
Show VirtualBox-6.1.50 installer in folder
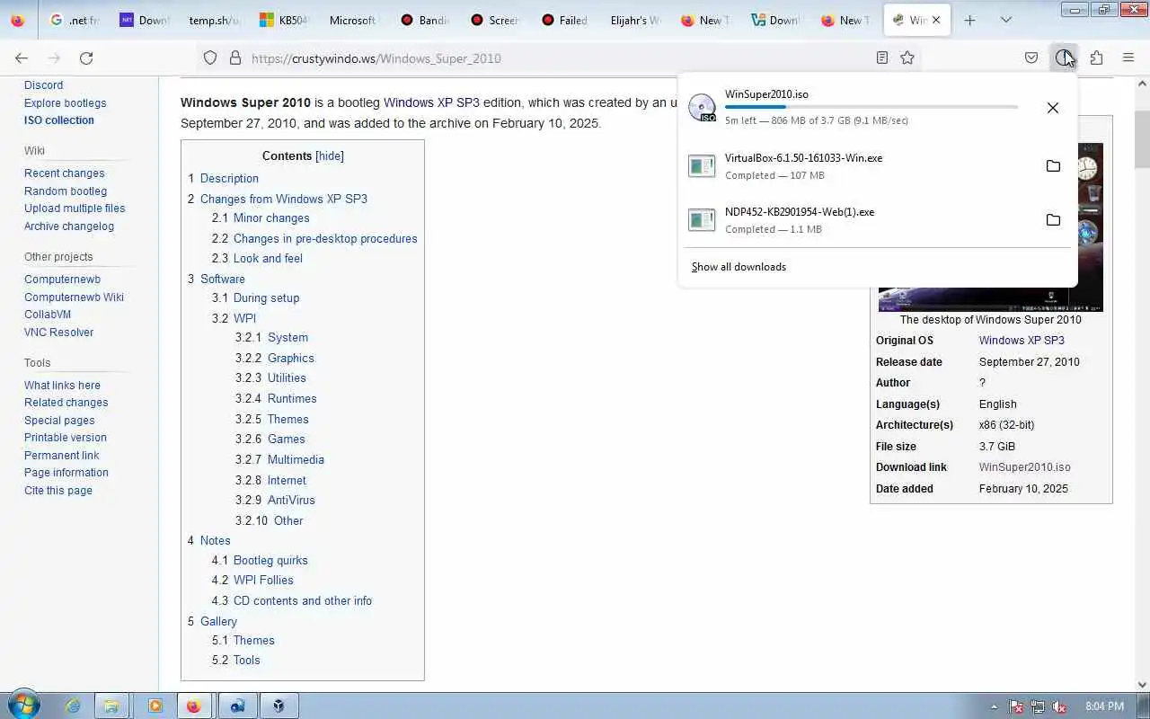(x=1053, y=165)
